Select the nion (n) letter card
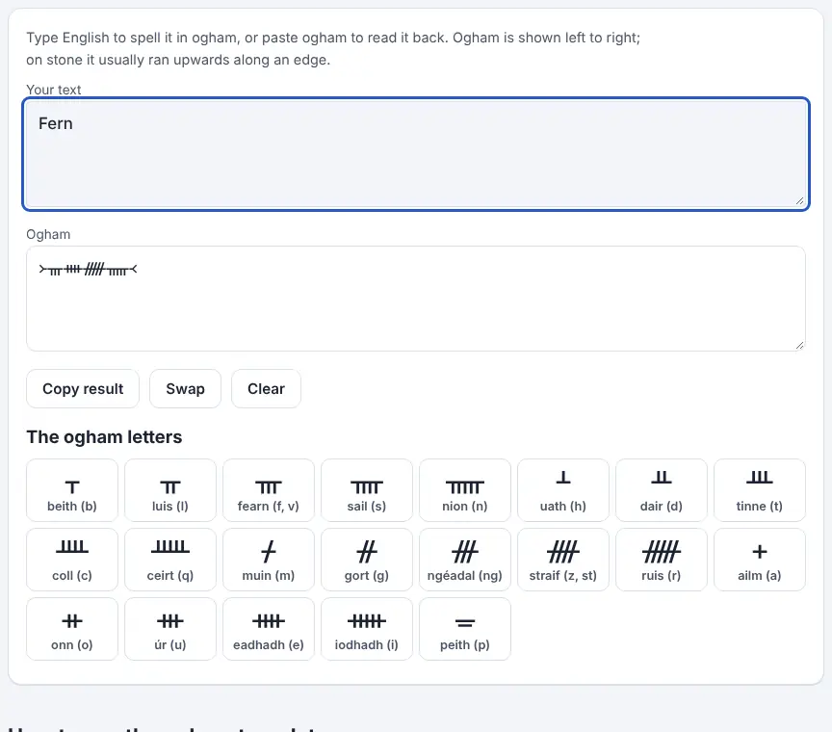The height and width of the screenshot is (732, 832). pyautogui.click(x=465, y=490)
